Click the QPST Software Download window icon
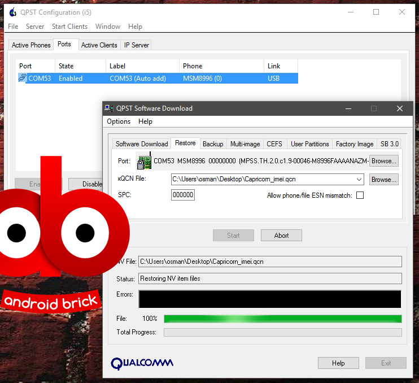The image size is (419, 383). pyautogui.click(x=109, y=108)
